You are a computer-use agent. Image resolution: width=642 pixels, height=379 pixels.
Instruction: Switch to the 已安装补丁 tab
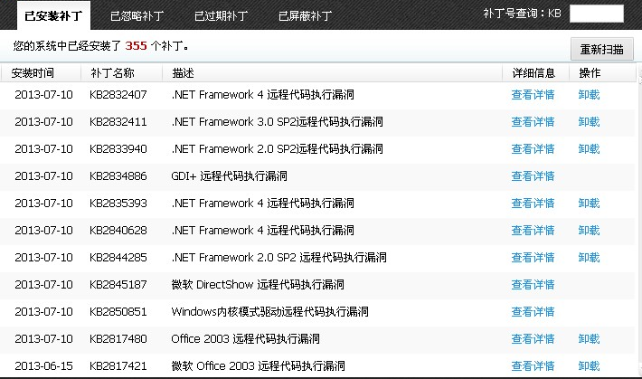tap(53, 16)
